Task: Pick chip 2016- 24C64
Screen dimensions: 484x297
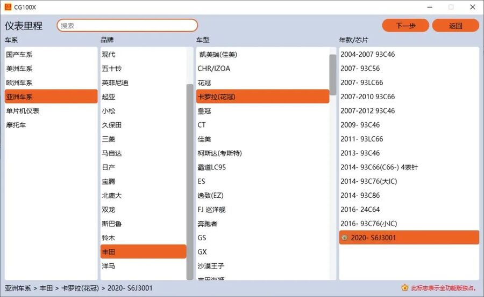Action: click(409, 210)
